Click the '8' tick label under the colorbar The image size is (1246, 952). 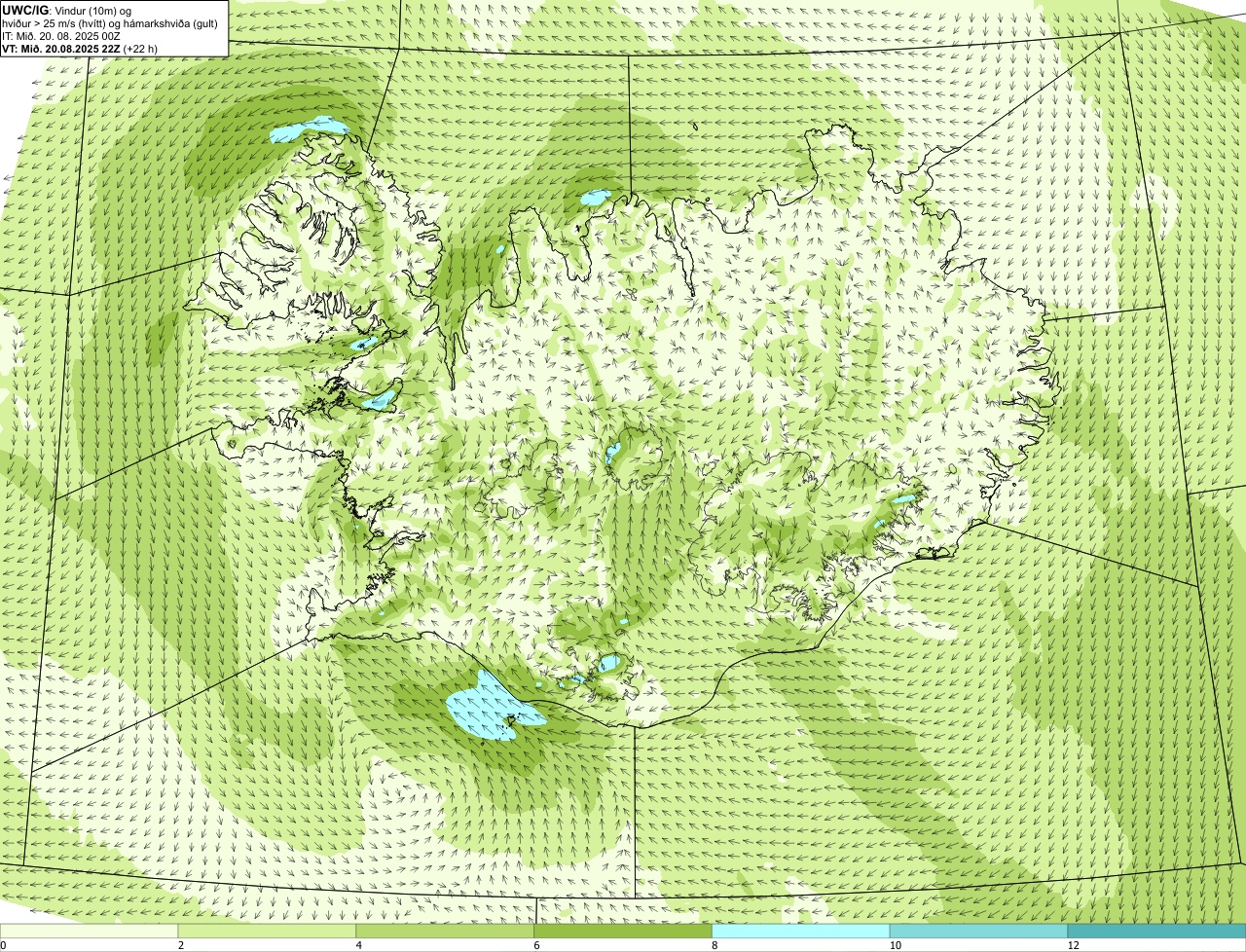pyautogui.click(x=715, y=945)
